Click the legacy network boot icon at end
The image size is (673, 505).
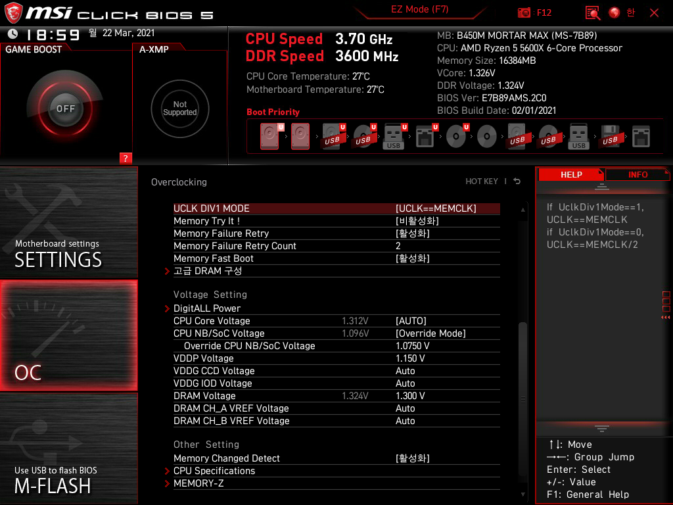click(641, 137)
